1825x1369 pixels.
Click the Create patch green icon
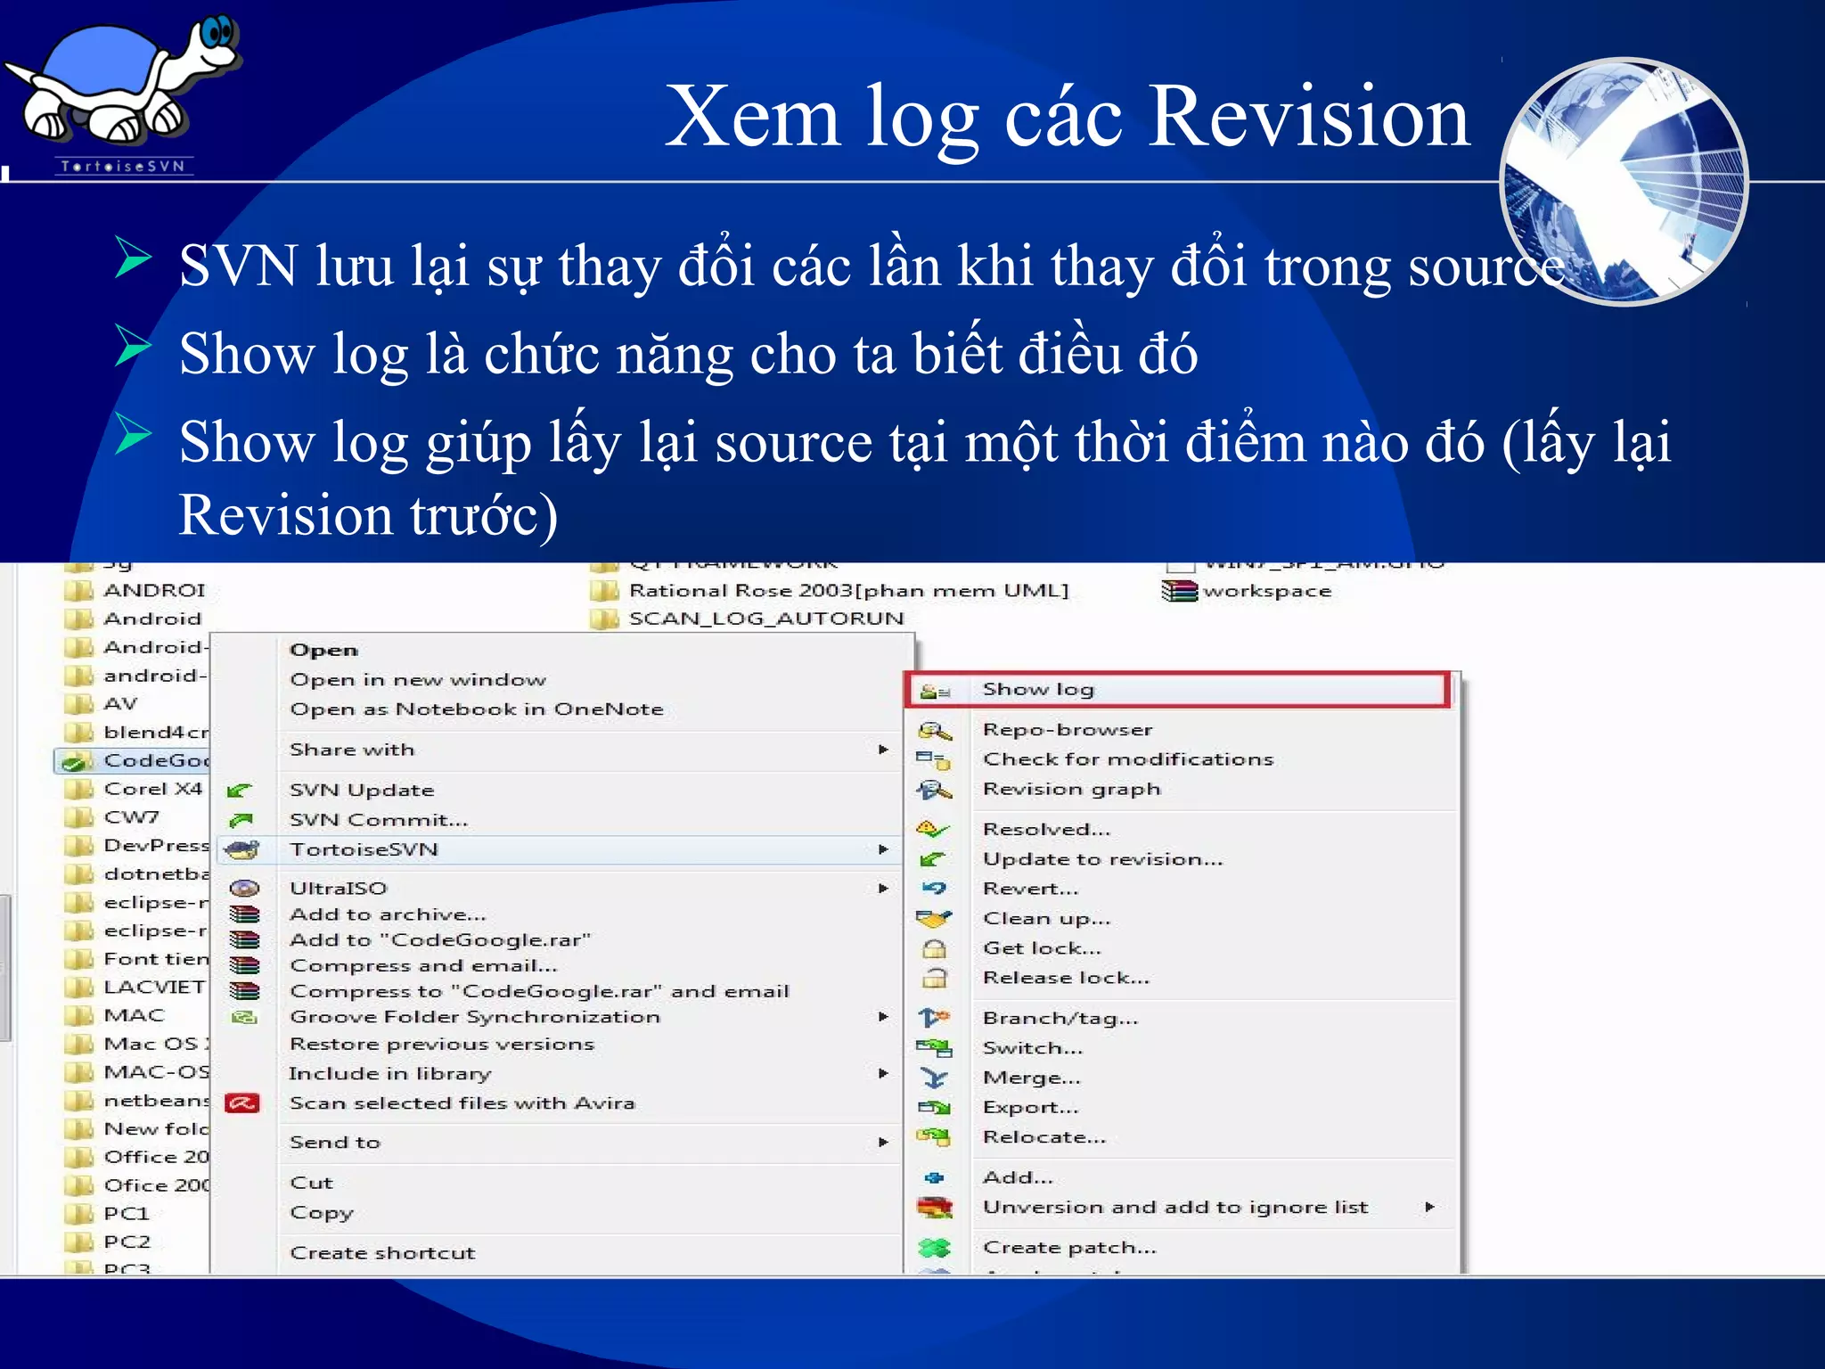[933, 1248]
